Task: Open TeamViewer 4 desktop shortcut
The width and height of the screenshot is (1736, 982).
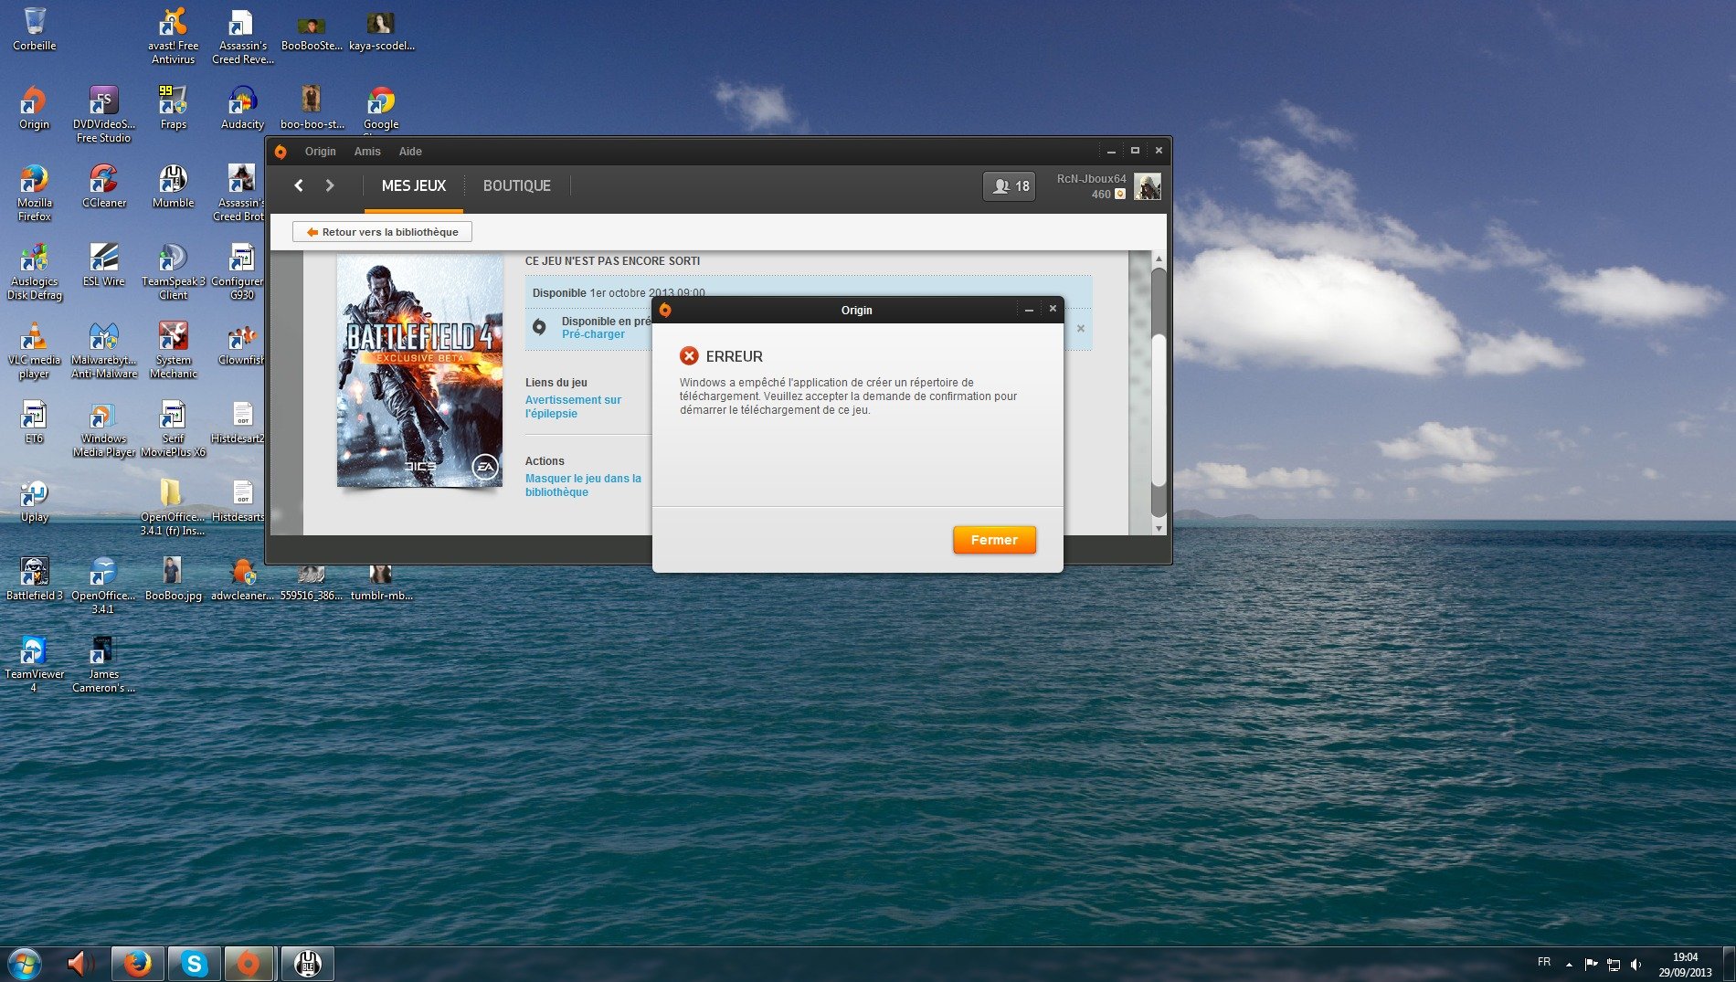Action: click(x=35, y=663)
